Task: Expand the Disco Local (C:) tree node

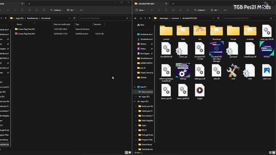Action: (136, 92)
